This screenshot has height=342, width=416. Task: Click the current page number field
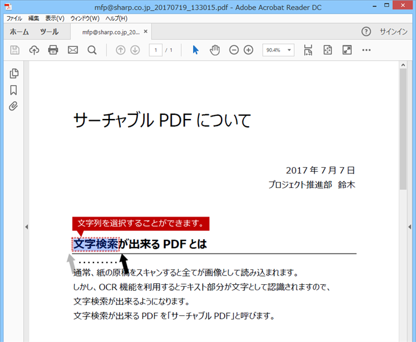click(156, 50)
